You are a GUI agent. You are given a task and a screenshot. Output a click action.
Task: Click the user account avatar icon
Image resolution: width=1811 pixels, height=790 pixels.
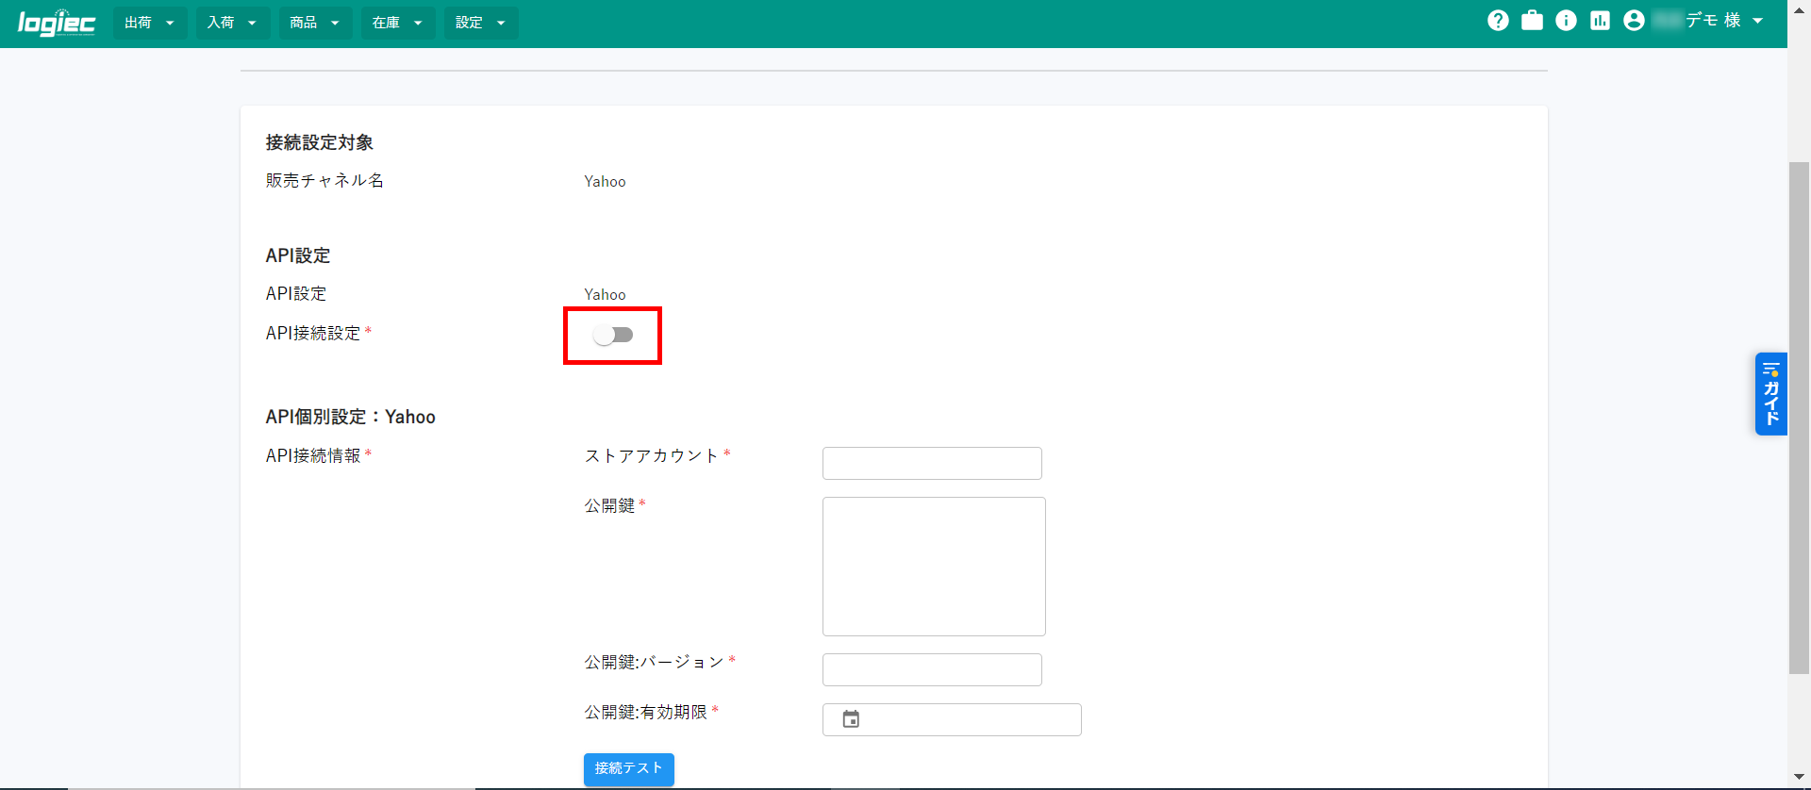point(1634,21)
